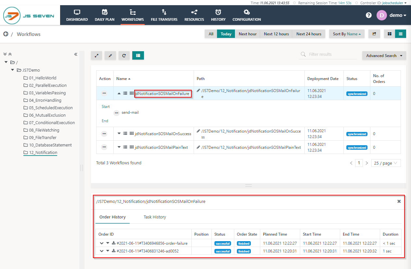Toggle the table view button
This screenshot has width=411, height=269.
(x=138, y=55)
